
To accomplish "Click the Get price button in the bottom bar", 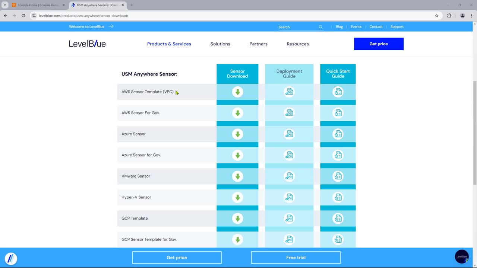I will point(177,258).
